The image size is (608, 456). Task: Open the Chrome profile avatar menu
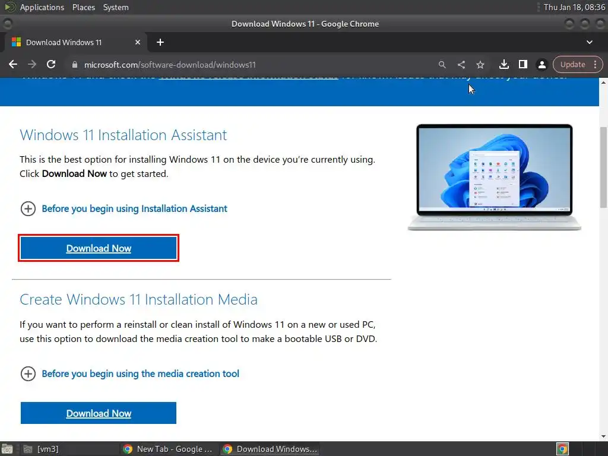point(541,65)
